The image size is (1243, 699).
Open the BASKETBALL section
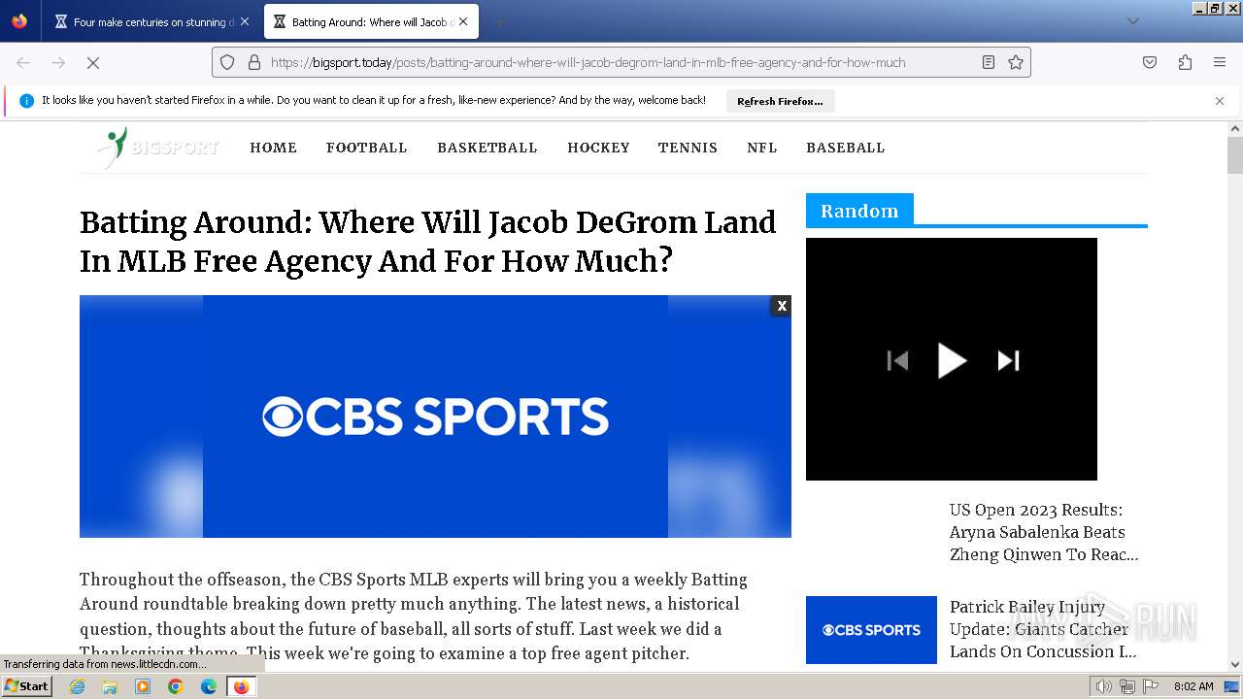(x=487, y=148)
